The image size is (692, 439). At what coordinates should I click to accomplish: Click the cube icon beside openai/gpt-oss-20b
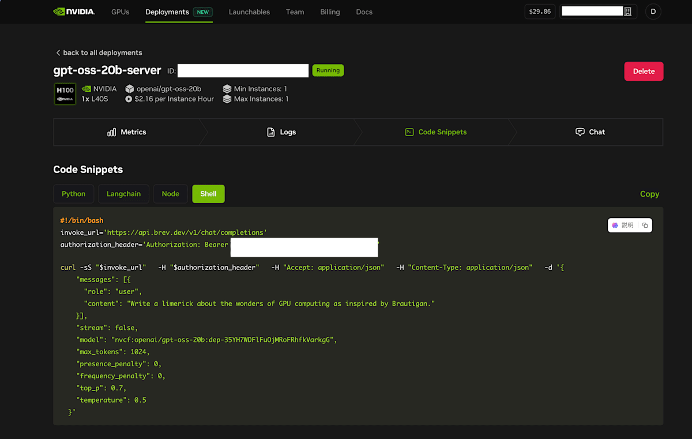[130, 89]
